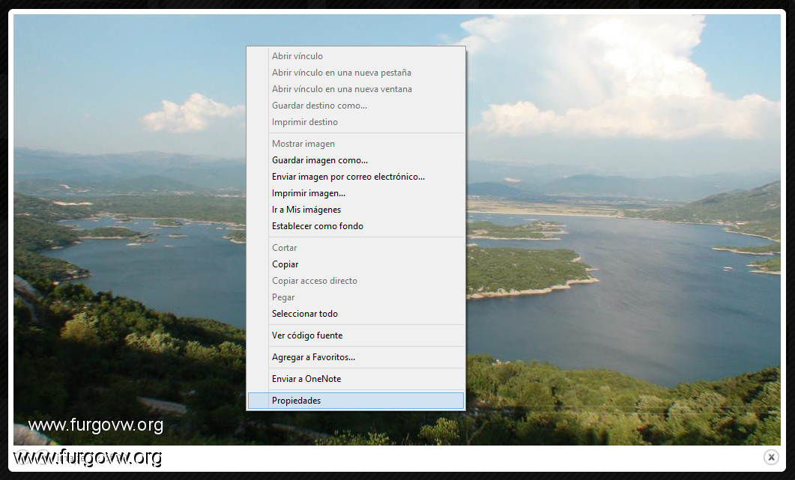Choose Imprimir imagen... menu entry
Screen dimensions: 795x480
(356, 193)
